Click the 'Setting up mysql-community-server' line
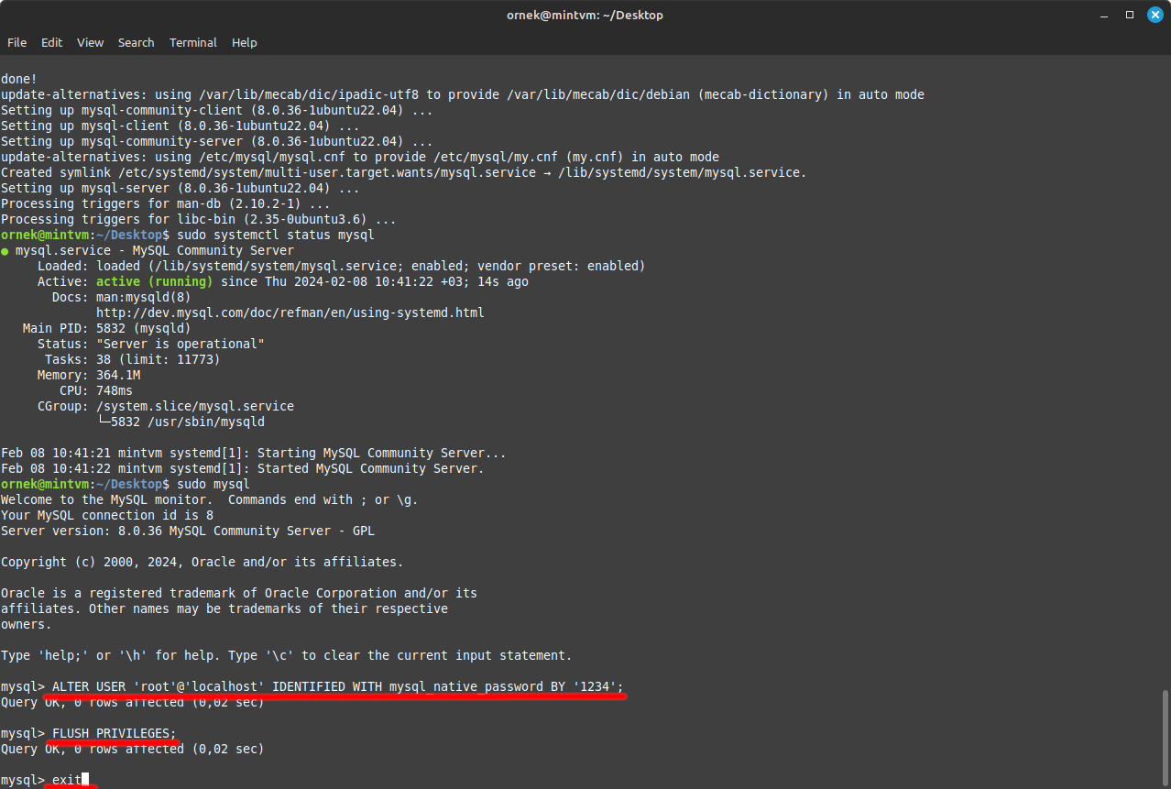 pyautogui.click(x=217, y=141)
